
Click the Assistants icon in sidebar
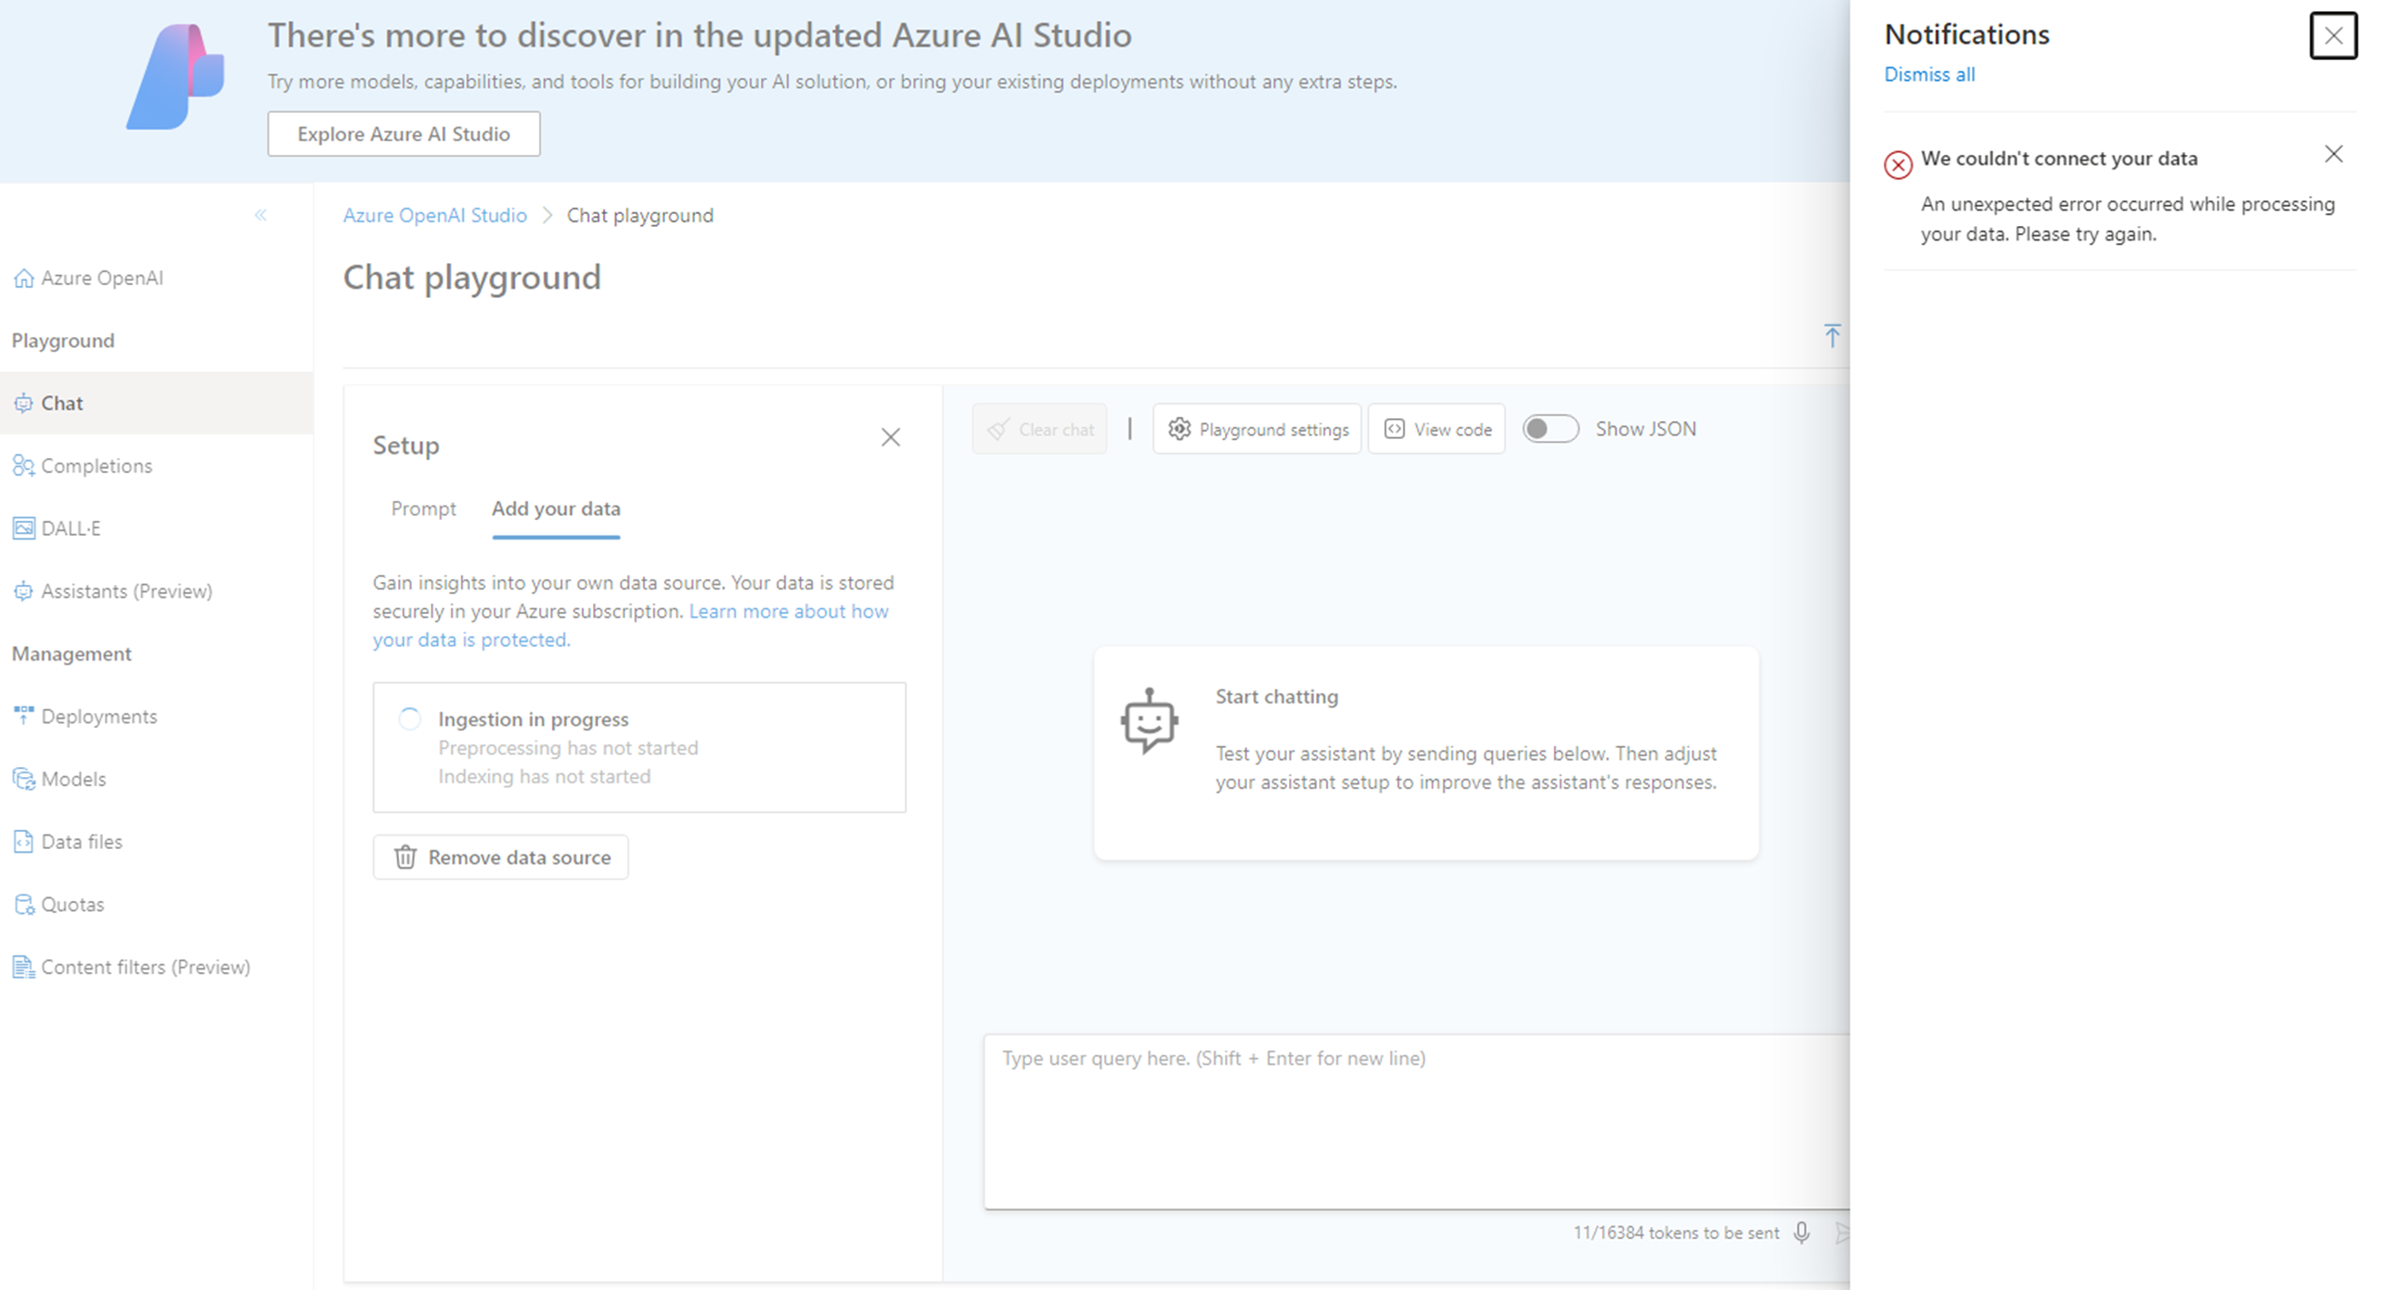tap(24, 591)
